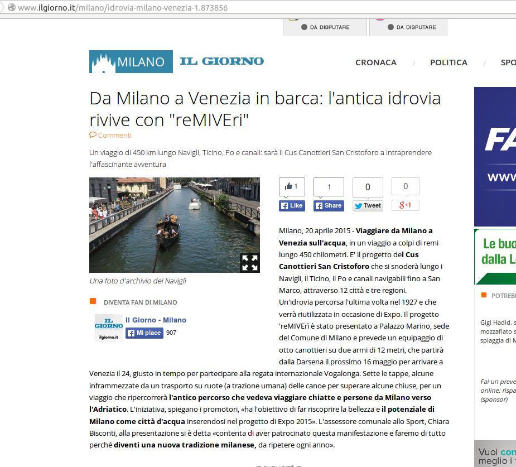Click the Twitter Tweet button
This screenshot has height=467, width=516.
[368, 206]
